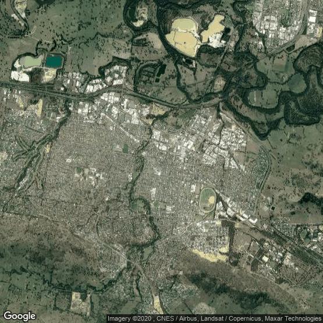Click the white quarry area below pale green pond
This screenshot has height=323, width=323.
pyautogui.click(x=20, y=76)
